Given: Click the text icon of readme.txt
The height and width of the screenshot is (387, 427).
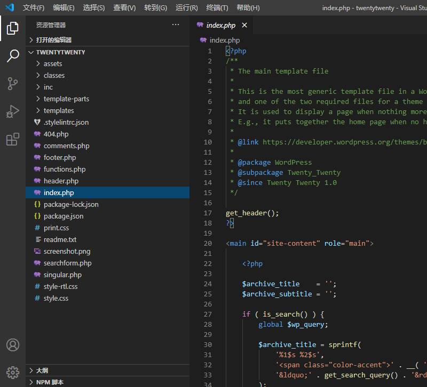Looking at the screenshot, I should (38, 239).
